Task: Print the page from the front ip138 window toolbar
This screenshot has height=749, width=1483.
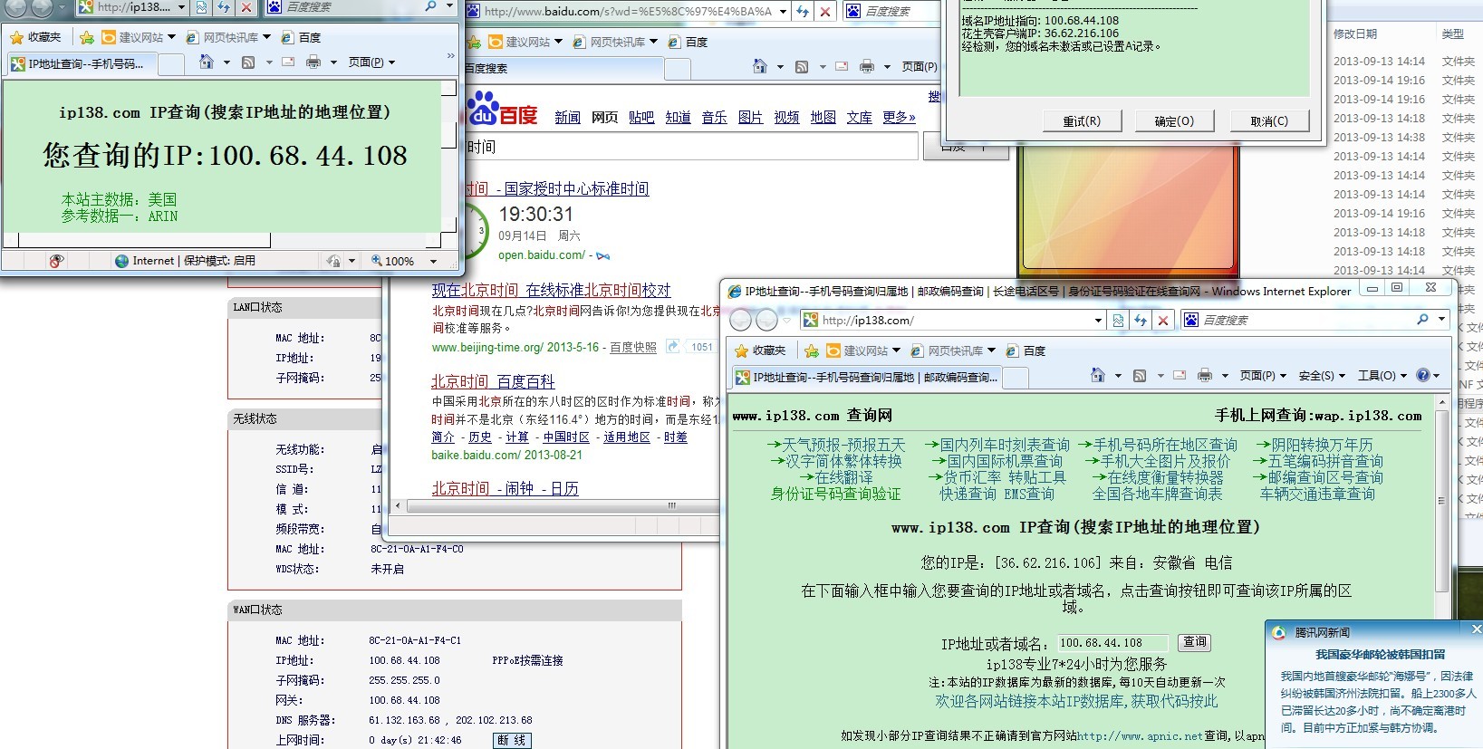Action: [x=1204, y=376]
